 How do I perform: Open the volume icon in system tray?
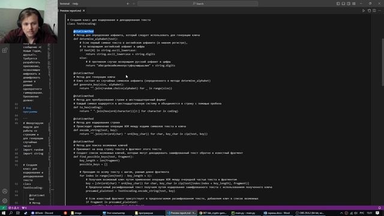tap(356, 213)
